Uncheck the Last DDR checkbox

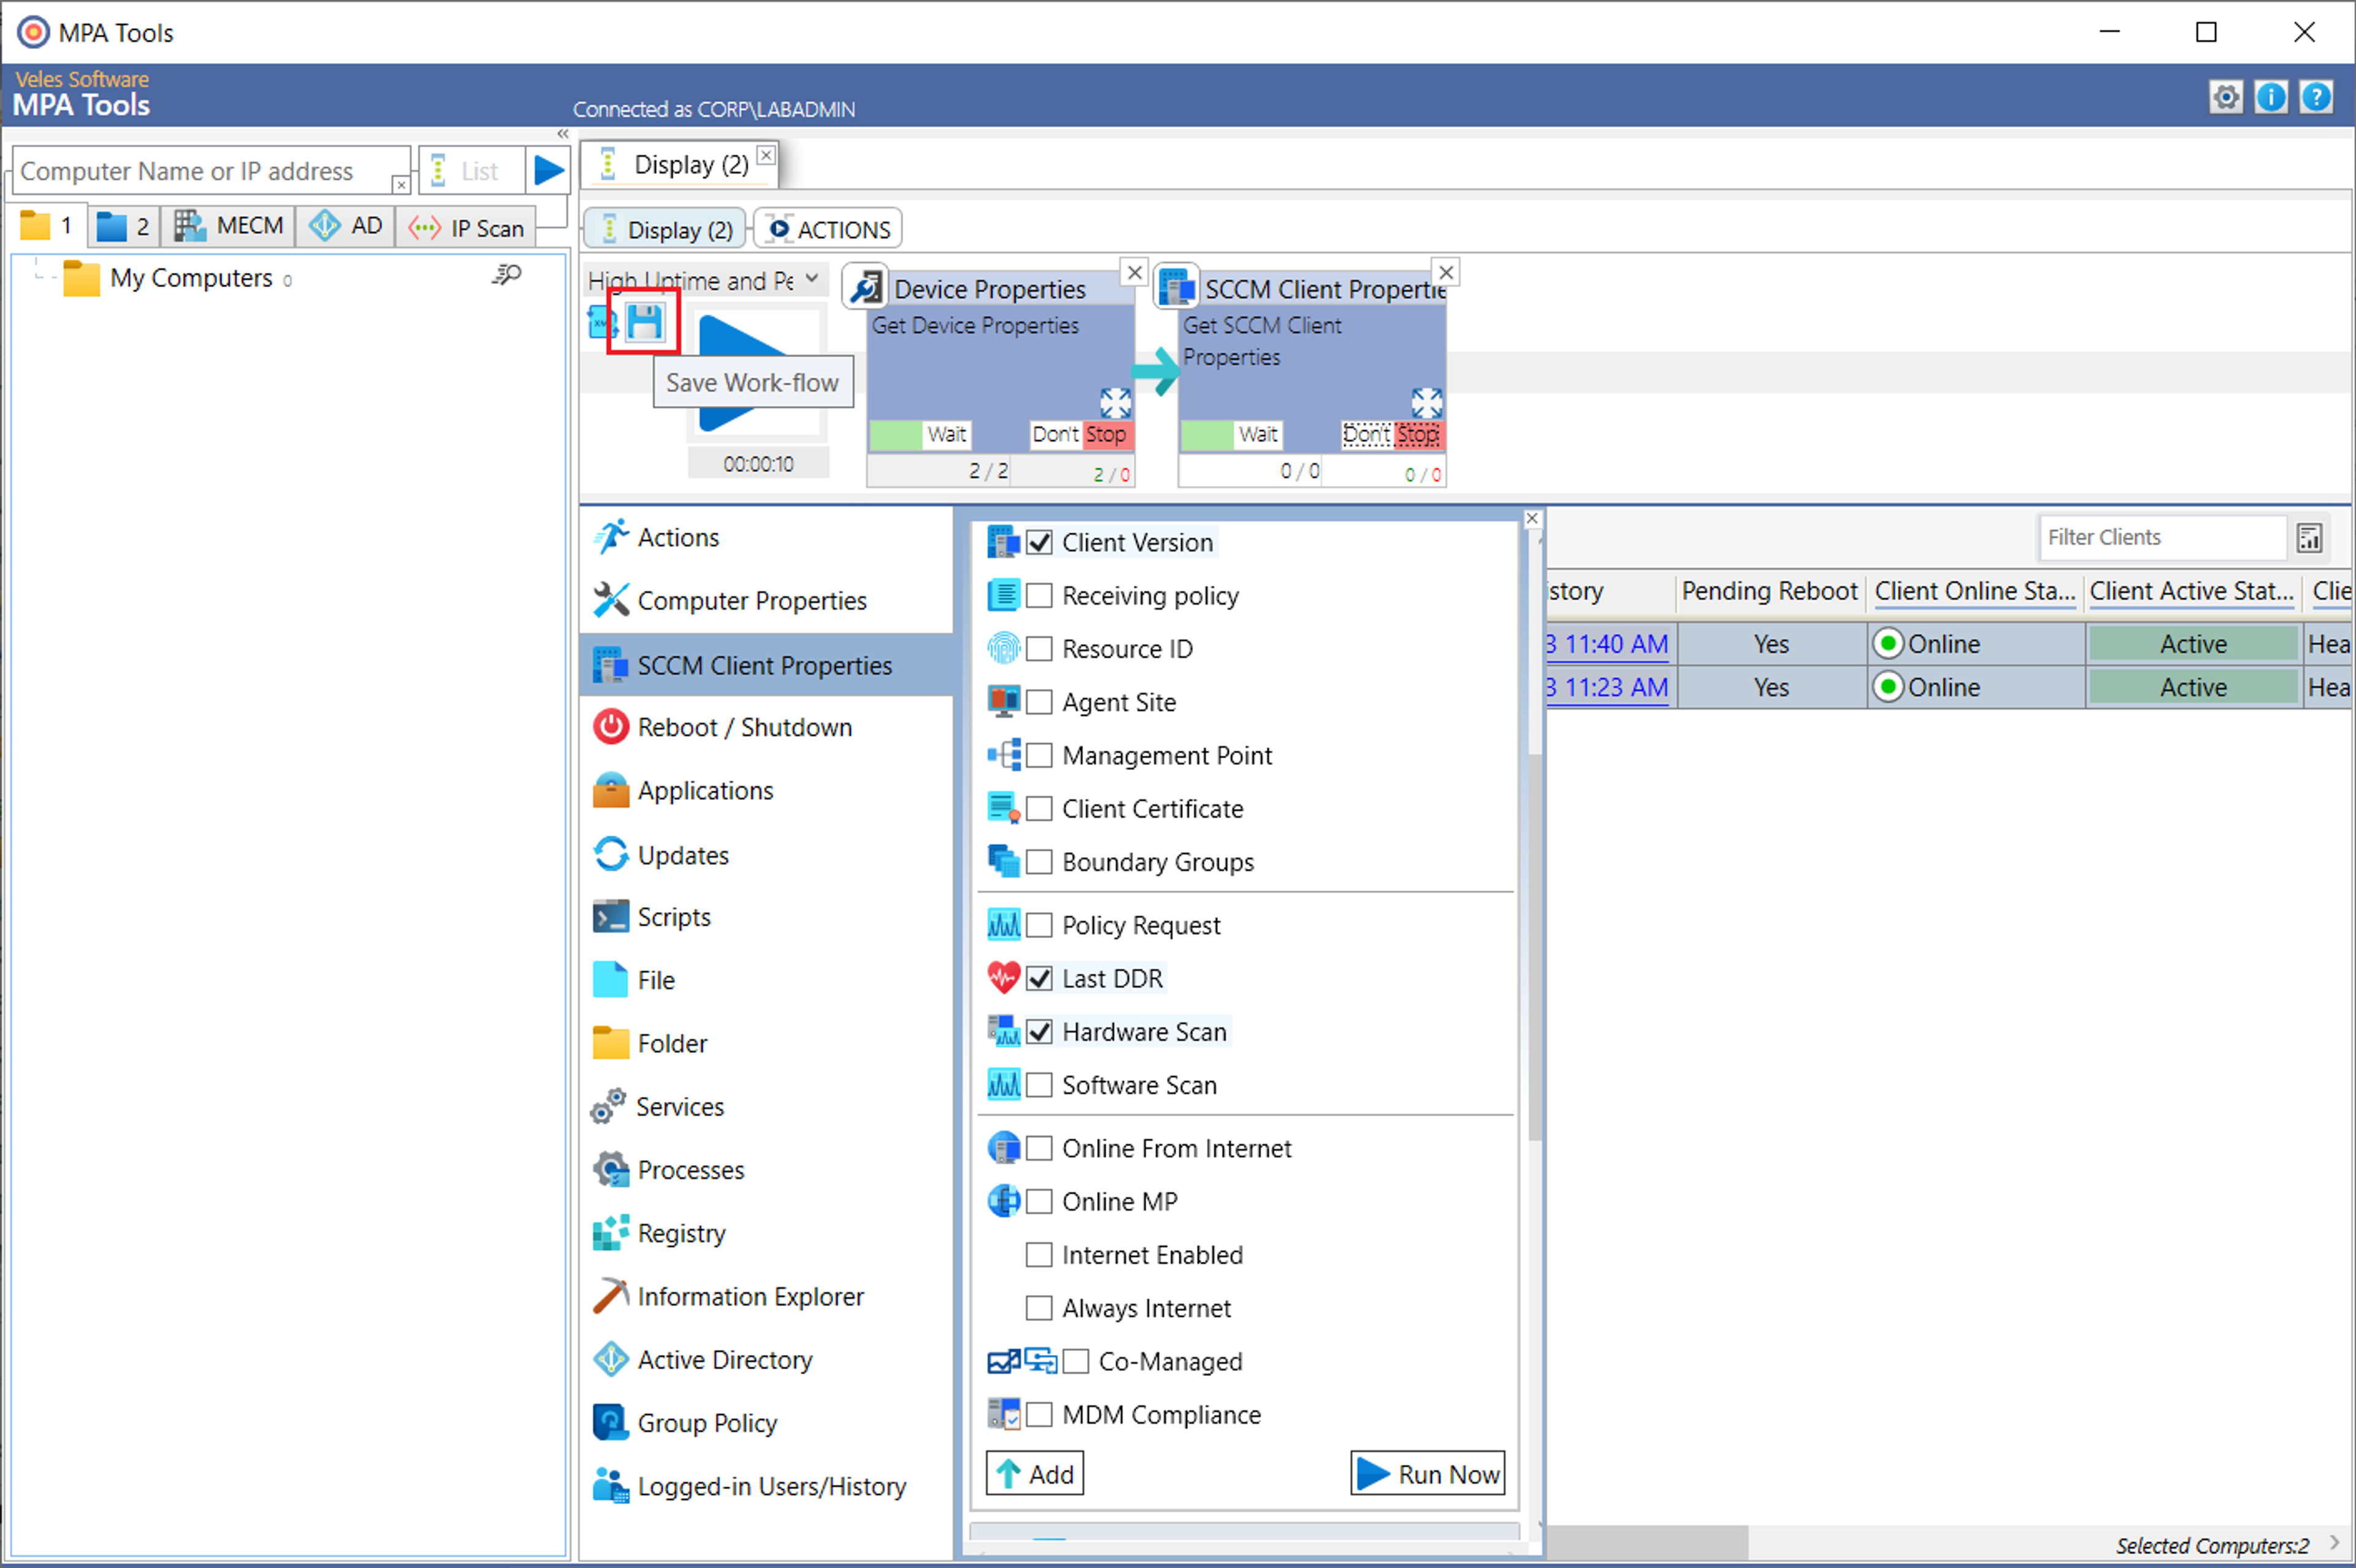[1039, 978]
